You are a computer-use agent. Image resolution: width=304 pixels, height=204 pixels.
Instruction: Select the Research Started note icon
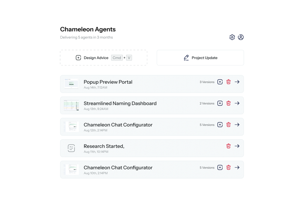pos(71,148)
